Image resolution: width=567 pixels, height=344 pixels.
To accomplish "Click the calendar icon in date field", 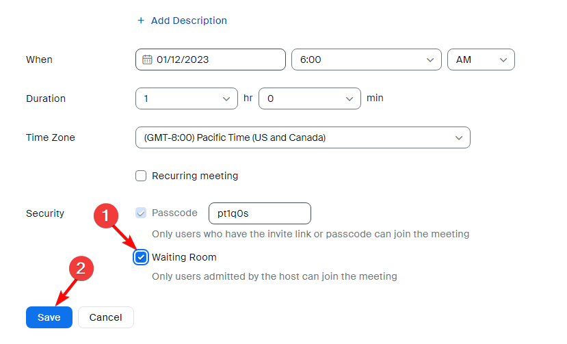I will point(147,59).
